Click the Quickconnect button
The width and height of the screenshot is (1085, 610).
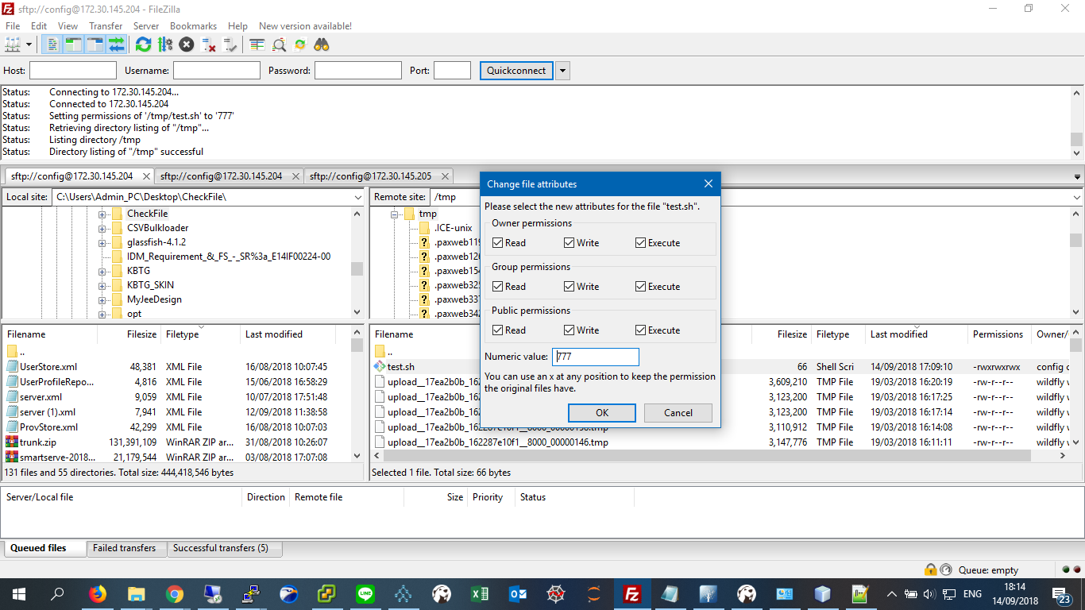coord(516,71)
